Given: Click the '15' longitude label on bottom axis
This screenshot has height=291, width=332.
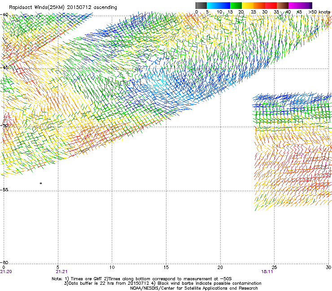Looking at the screenshot, I should [166, 267].
